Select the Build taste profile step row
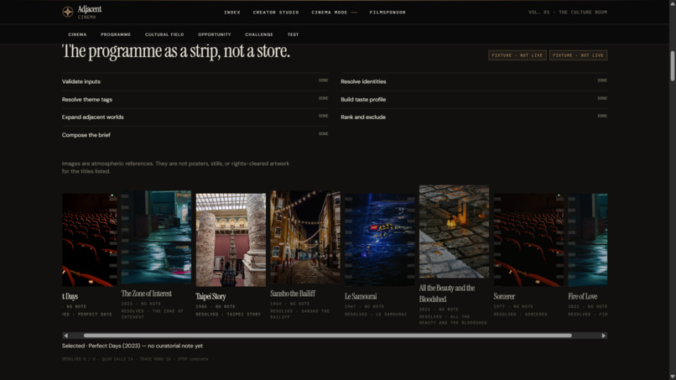The width and height of the screenshot is (676, 380). pos(474,99)
